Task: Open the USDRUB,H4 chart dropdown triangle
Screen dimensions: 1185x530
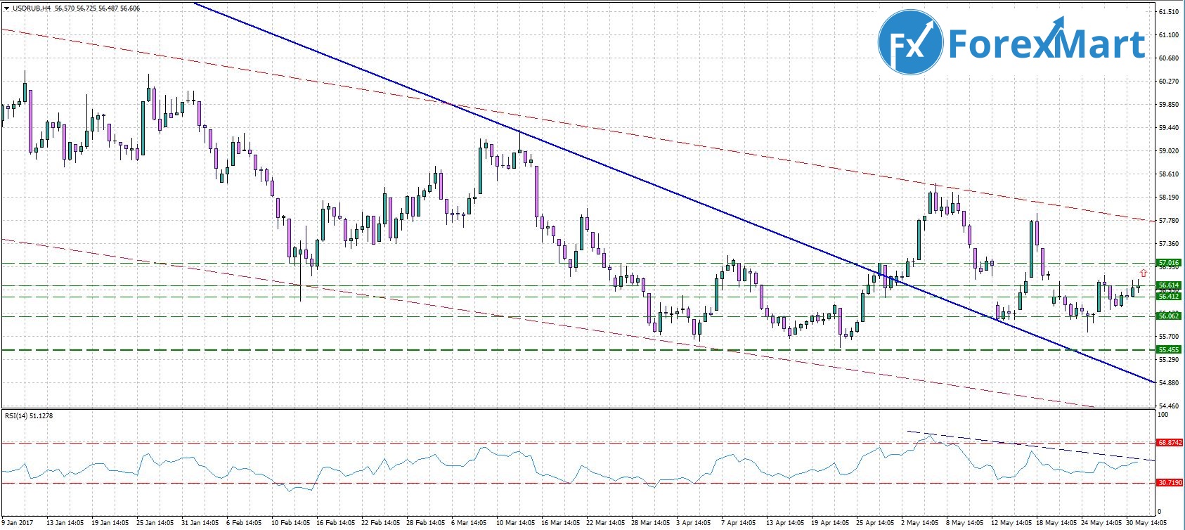Action: pyautogui.click(x=6, y=8)
